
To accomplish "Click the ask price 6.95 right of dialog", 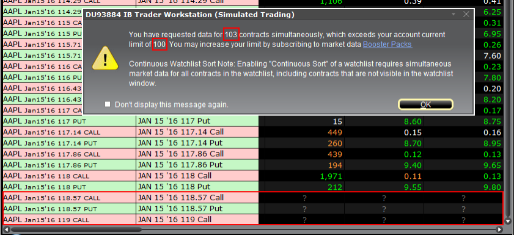I will coord(493,34).
